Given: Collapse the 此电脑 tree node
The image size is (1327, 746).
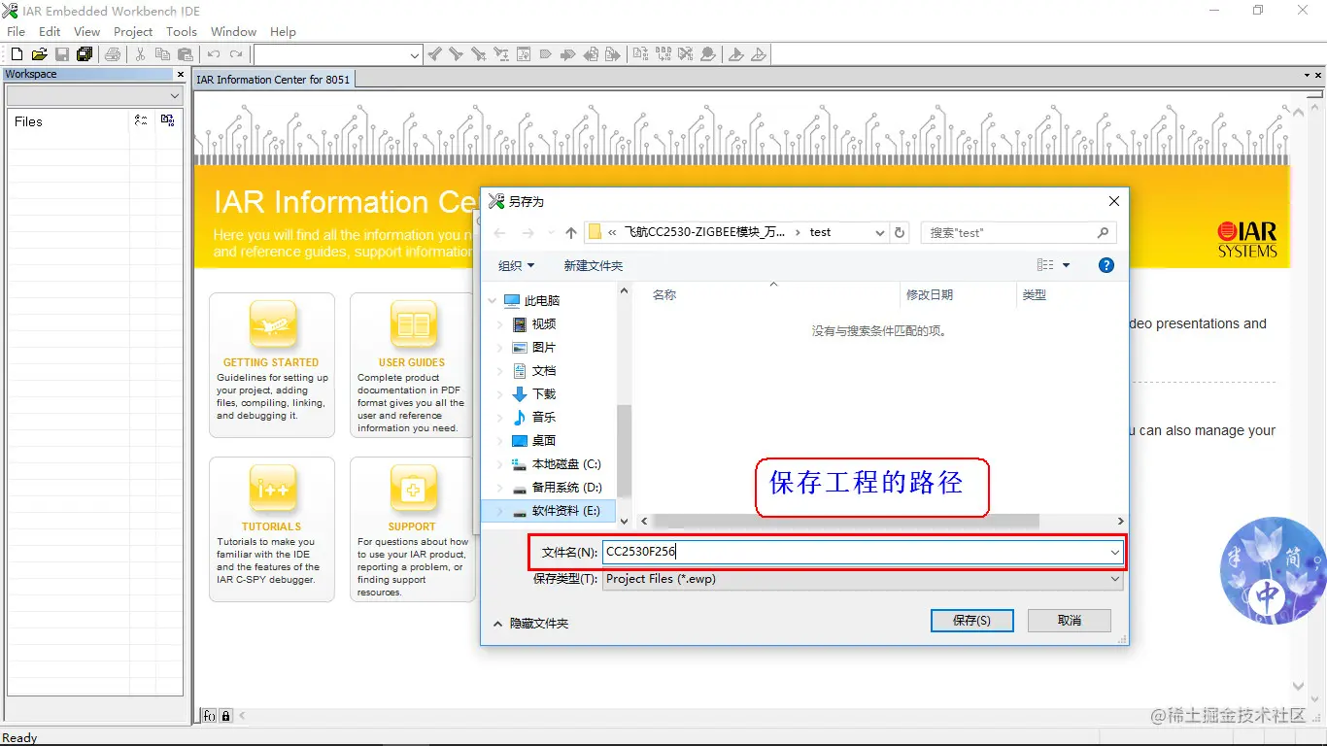Looking at the screenshot, I should coord(493,301).
